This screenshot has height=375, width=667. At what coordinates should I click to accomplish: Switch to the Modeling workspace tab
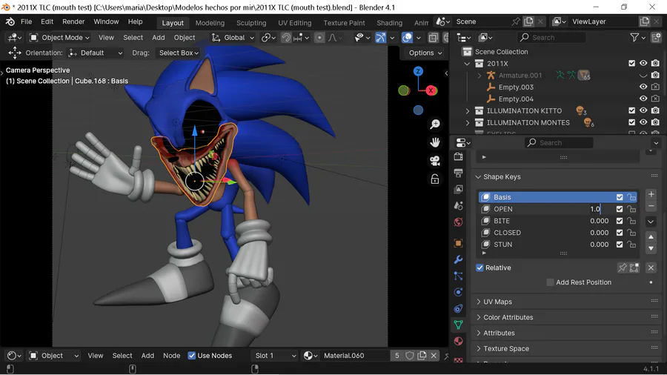pos(210,23)
